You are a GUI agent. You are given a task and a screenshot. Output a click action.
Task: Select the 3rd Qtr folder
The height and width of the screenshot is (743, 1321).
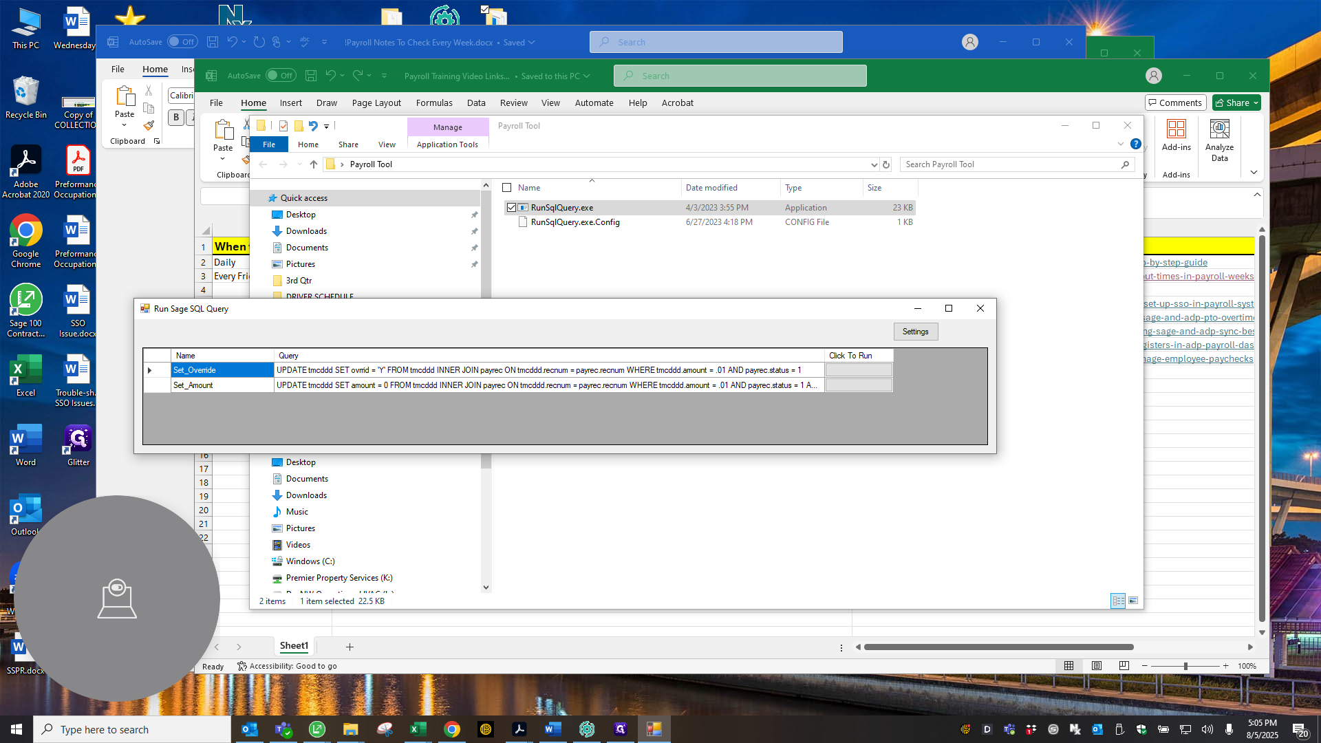(299, 281)
